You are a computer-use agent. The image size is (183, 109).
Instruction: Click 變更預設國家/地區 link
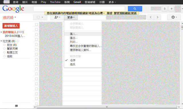[x=125, y=13]
